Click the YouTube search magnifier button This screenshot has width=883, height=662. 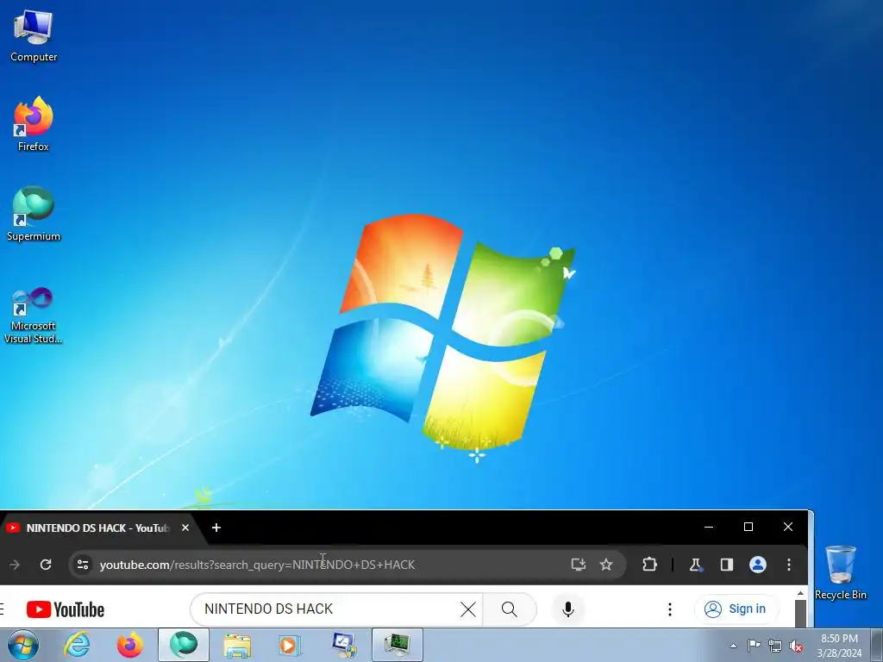510,609
